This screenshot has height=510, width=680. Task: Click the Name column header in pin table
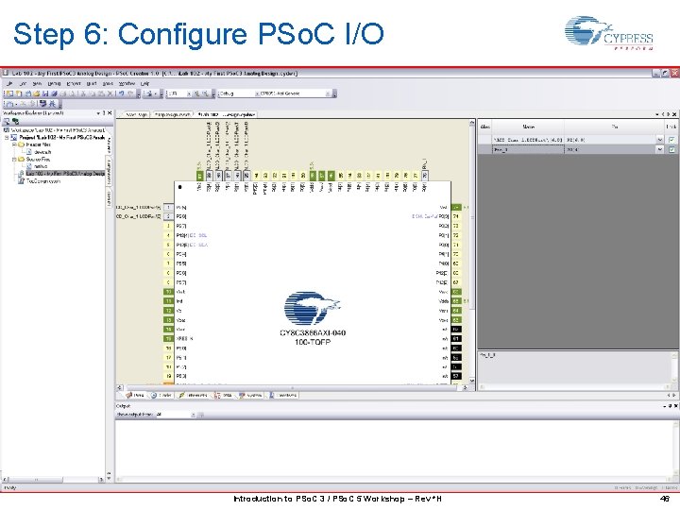click(x=528, y=127)
